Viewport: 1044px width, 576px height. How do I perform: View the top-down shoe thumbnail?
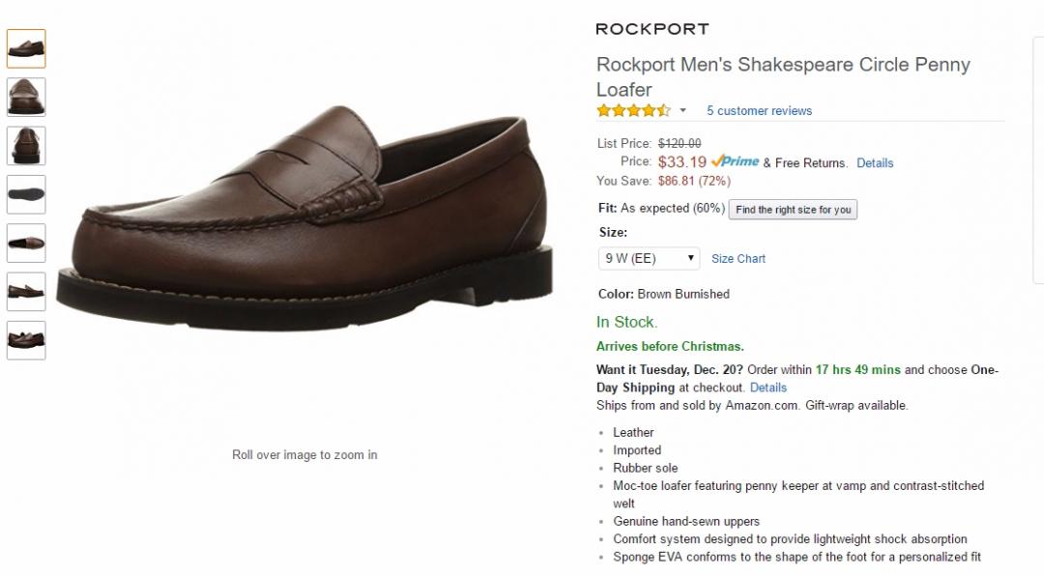click(x=26, y=243)
